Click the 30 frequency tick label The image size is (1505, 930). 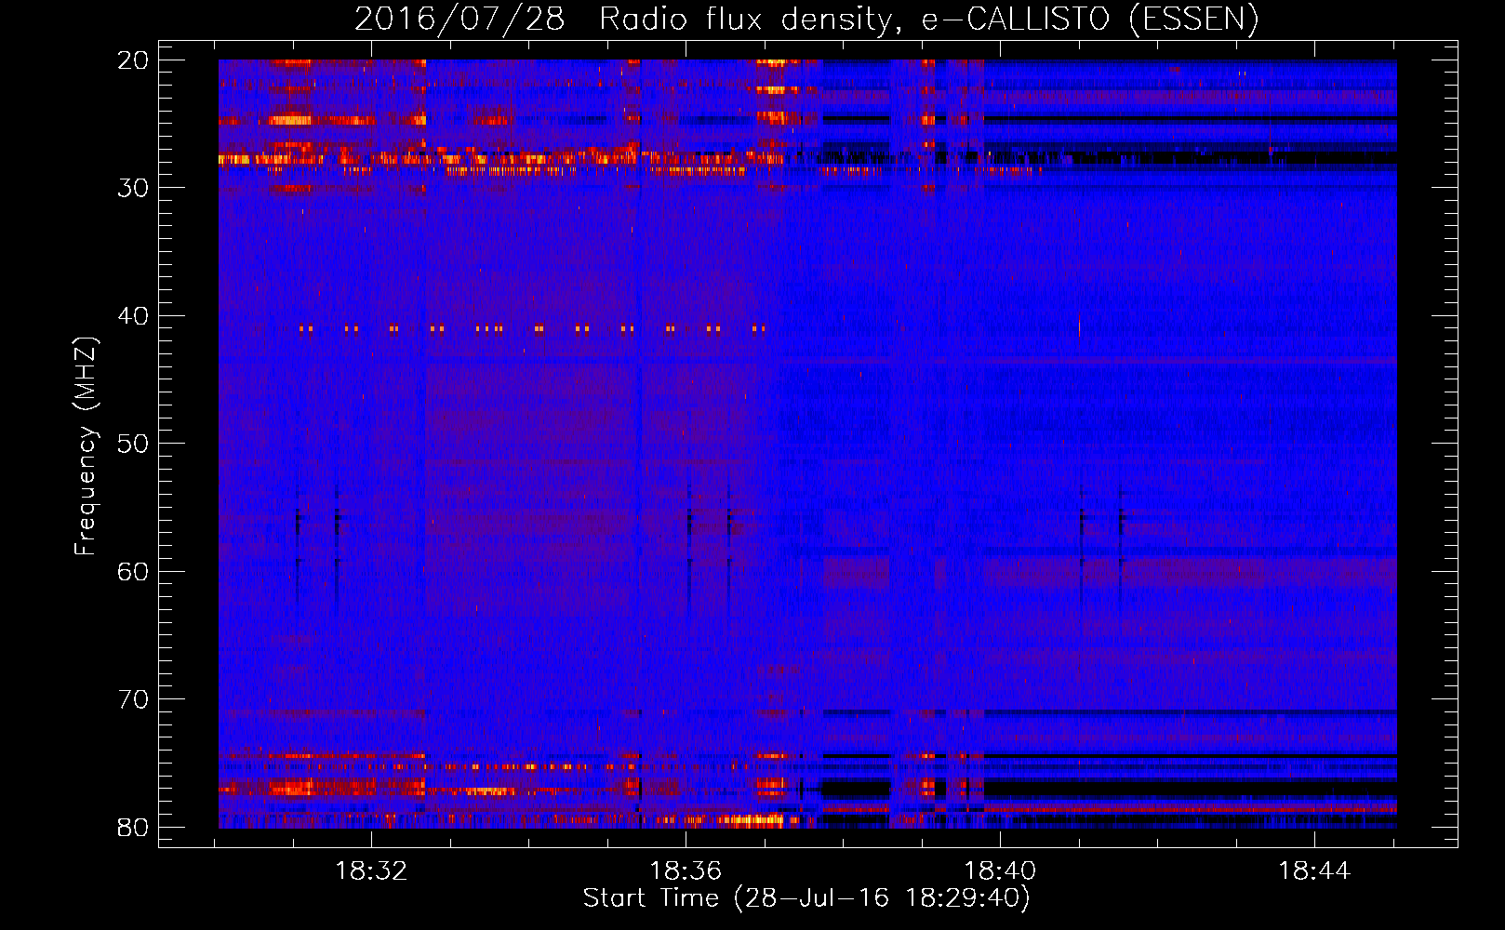[x=133, y=188]
